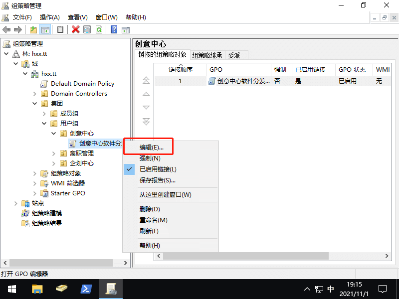399x299 pixels.
Task: Click the clipboard toolbar icon
Action: click(x=60, y=30)
